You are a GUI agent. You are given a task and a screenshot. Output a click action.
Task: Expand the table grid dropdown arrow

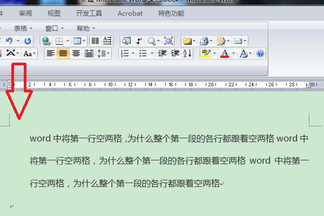84,41
